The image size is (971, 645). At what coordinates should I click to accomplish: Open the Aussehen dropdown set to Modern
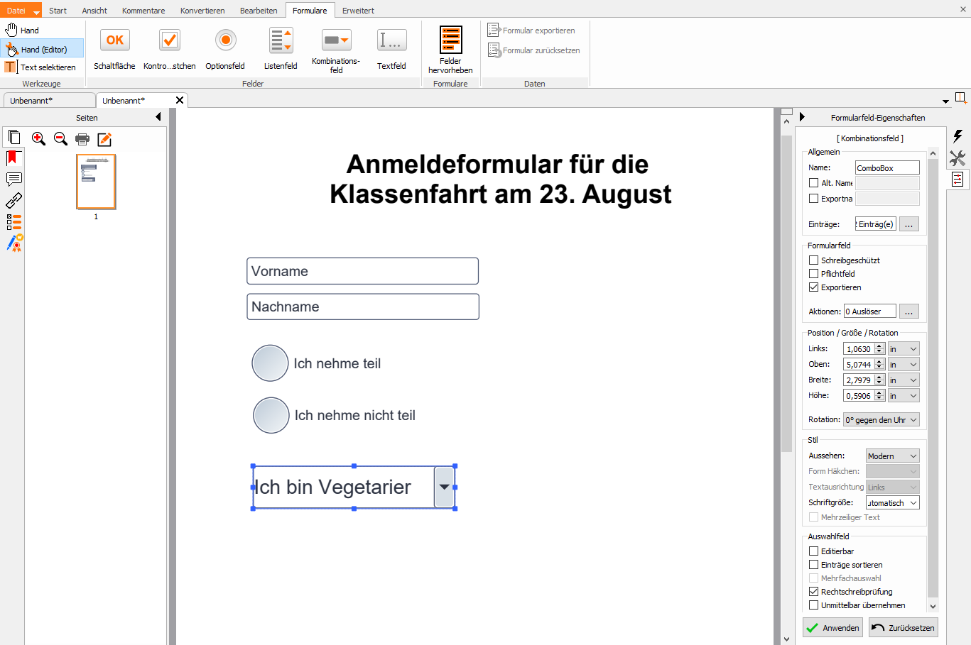click(x=892, y=456)
